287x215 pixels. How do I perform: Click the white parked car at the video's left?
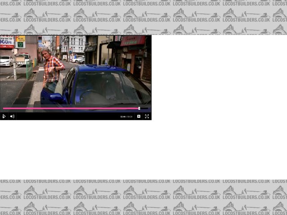point(6,60)
